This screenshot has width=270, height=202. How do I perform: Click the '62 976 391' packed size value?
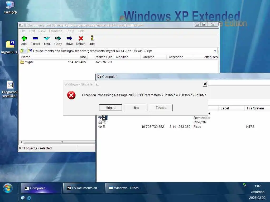(x=104, y=62)
